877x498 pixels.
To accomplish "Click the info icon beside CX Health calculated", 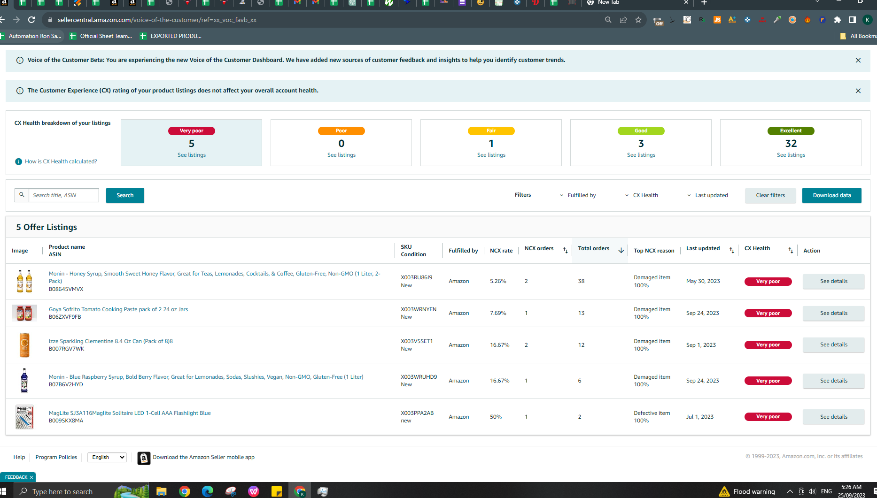I will (x=19, y=161).
